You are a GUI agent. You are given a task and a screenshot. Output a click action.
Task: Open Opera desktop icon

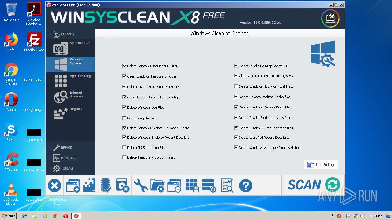[11, 102]
